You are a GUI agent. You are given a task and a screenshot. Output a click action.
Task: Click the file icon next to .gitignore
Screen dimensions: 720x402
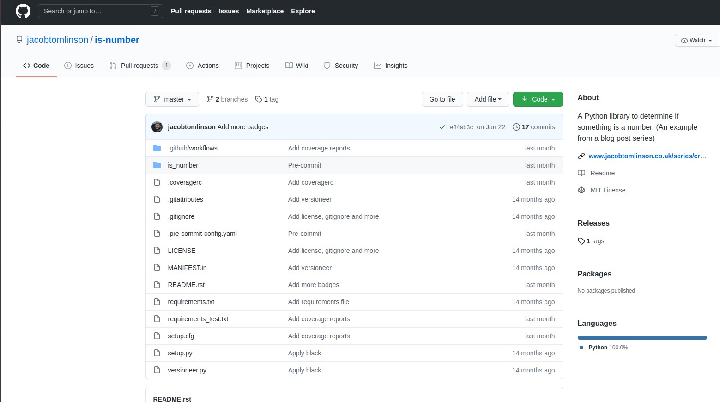[157, 216]
